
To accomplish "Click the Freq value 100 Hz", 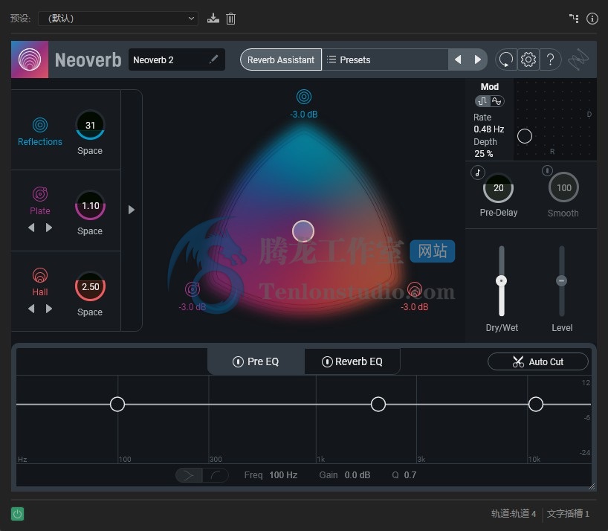I will point(283,475).
